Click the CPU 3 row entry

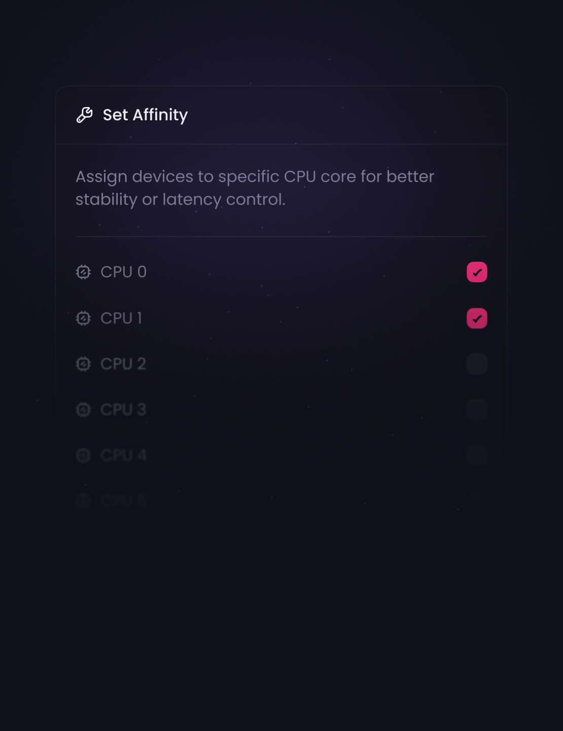(123, 410)
